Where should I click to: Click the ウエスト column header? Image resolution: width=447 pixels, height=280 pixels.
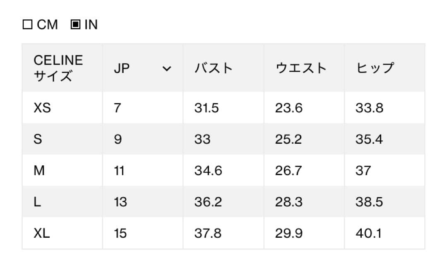(300, 68)
